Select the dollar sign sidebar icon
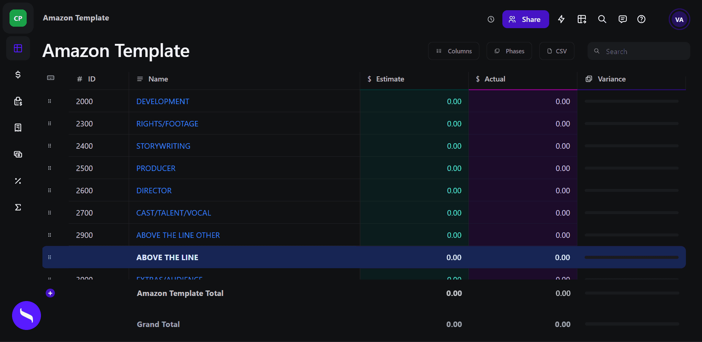The image size is (702, 342). (x=18, y=75)
